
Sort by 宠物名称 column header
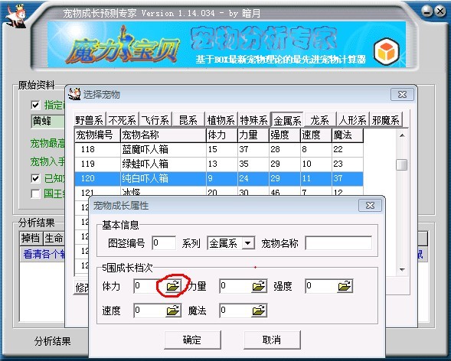(163, 135)
